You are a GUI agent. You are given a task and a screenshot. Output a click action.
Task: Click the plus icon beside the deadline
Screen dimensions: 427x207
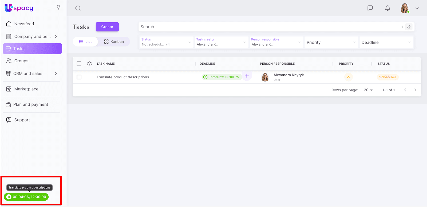point(247,76)
